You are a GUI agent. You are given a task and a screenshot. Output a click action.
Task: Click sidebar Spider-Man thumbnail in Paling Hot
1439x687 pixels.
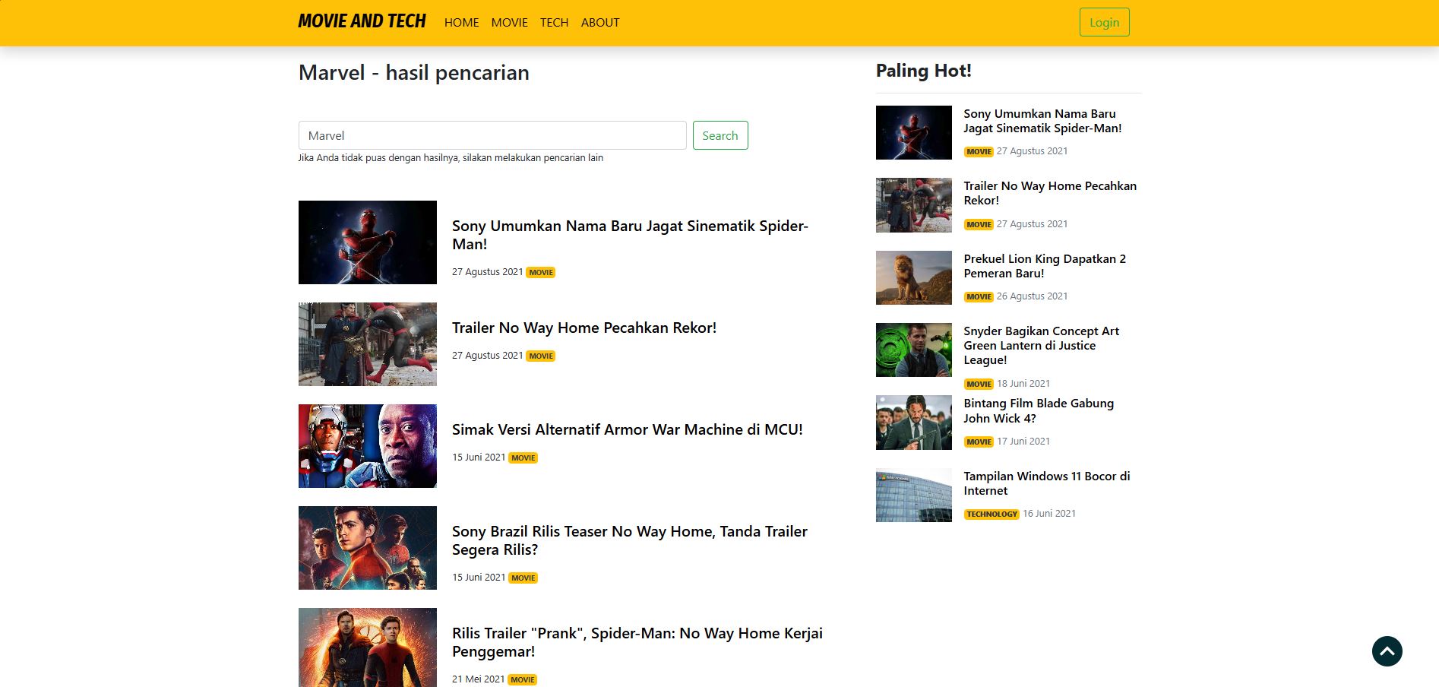914,132
